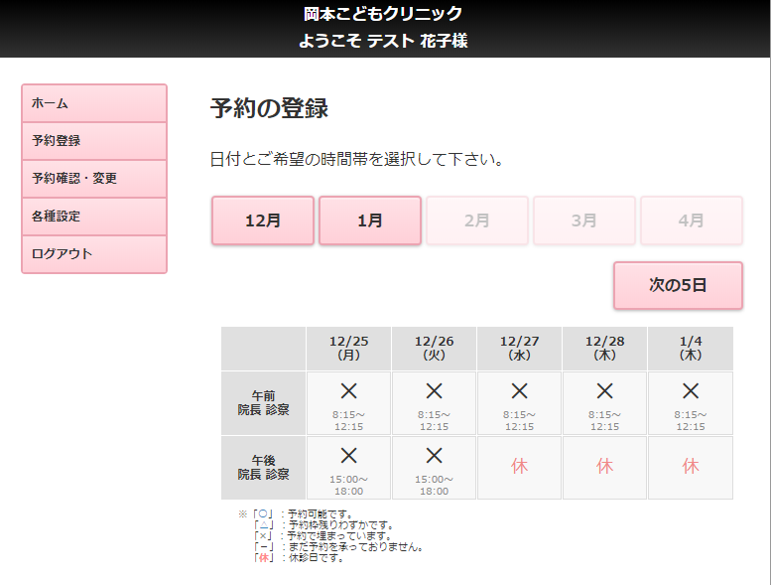The image size is (771, 585).
Task: Click the 12/25 (月) column header
Action: pos(348,348)
